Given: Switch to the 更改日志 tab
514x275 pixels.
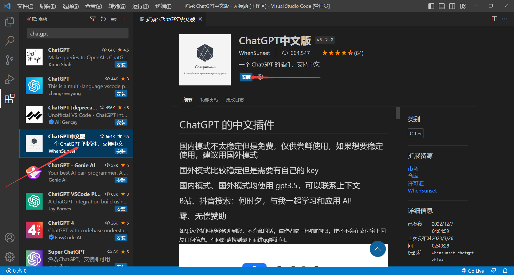Looking at the screenshot, I should (235, 100).
